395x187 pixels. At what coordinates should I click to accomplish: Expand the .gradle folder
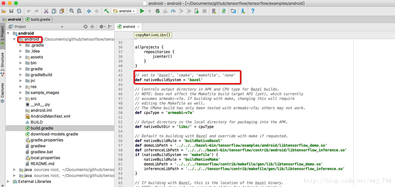click(21, 45)
